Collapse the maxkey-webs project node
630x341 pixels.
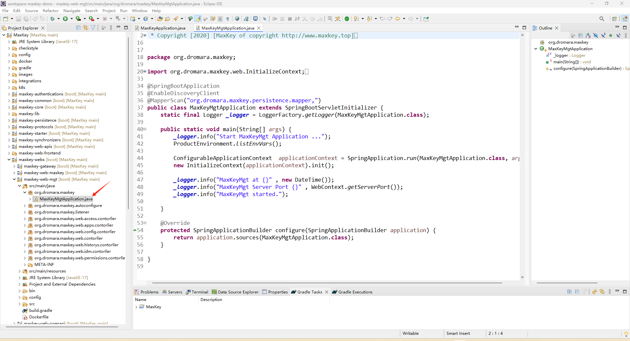coord(9,160)
